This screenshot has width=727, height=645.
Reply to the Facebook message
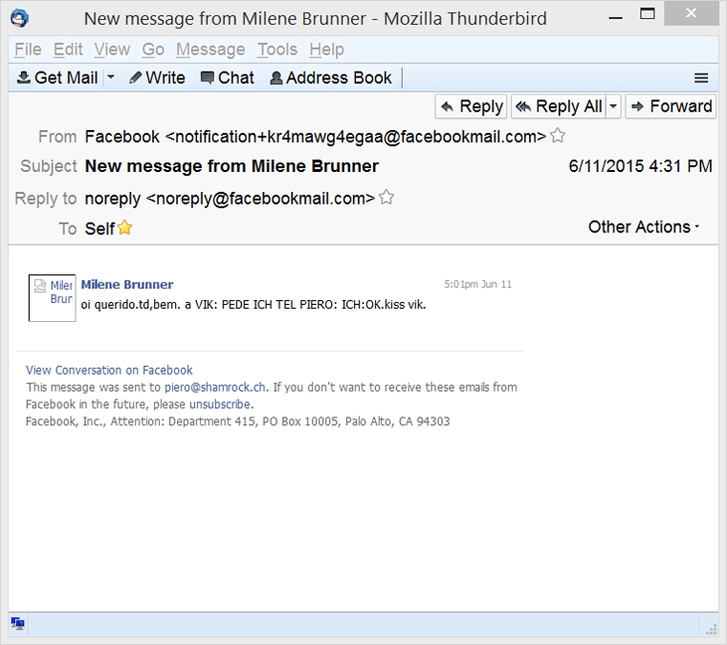pos(472,106)
